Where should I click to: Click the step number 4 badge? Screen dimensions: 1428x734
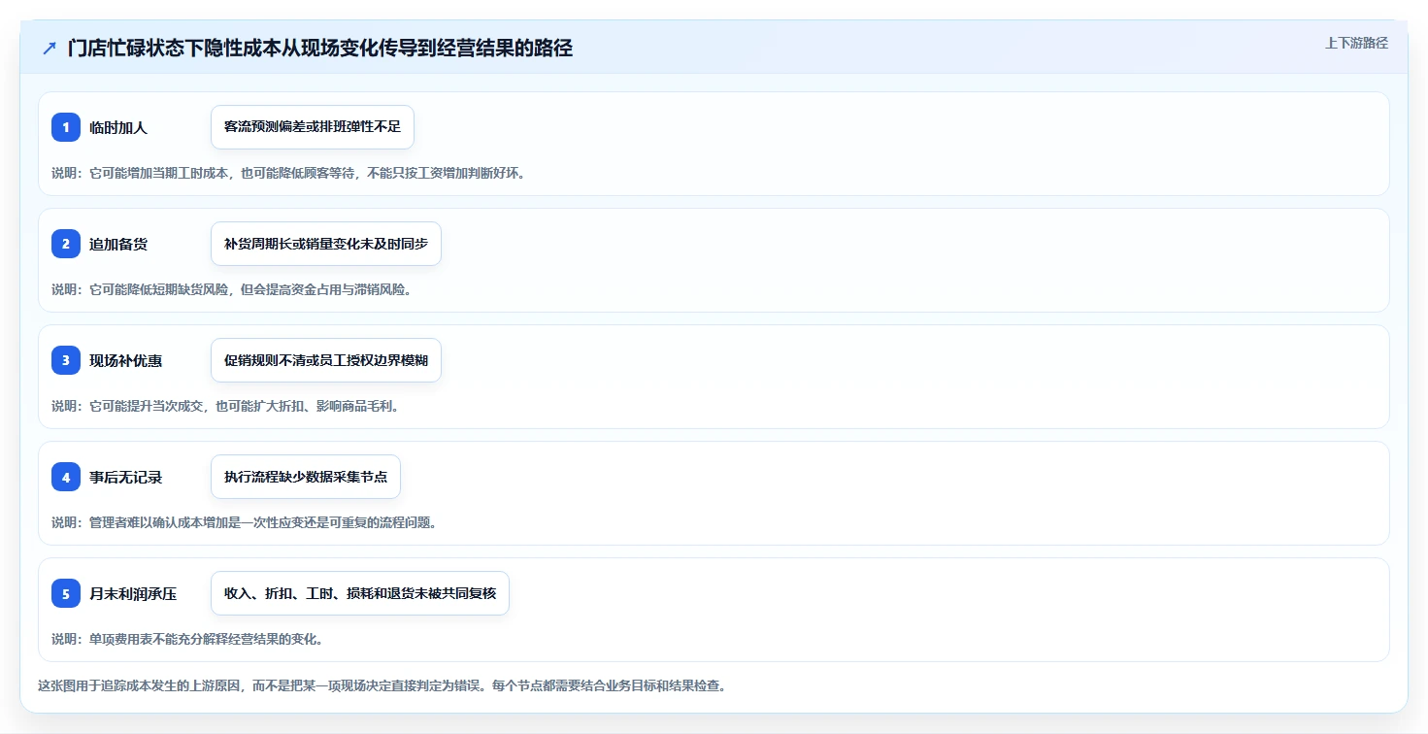[x=66, y=477]
